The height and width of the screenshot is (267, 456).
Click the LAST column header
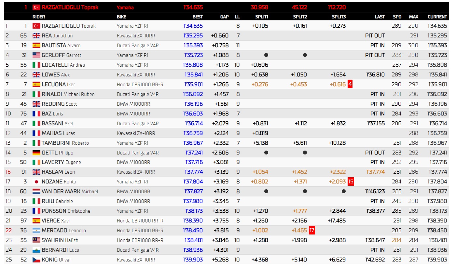point(380,17)
